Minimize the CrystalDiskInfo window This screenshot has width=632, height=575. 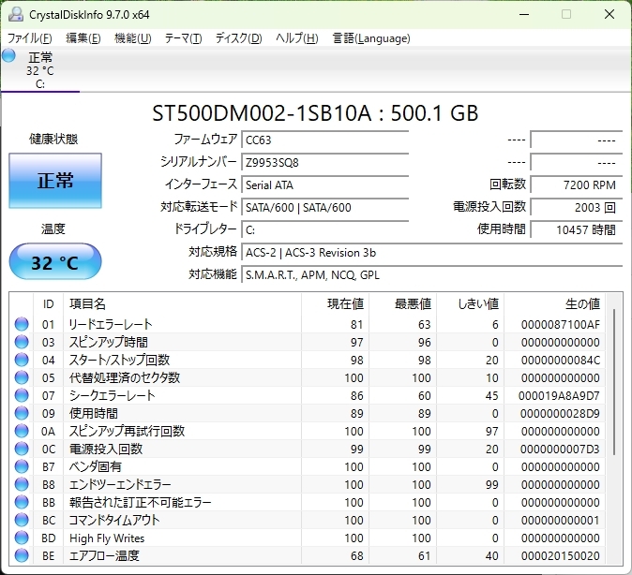(524, 14)
